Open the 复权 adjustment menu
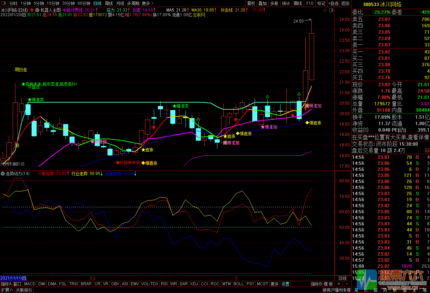430x293 pixels. click(251, 3)
